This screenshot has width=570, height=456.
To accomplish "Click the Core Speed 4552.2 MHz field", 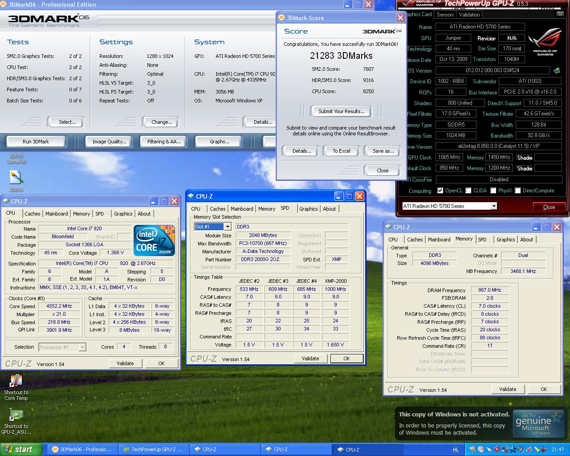I will click(x=59, y=306).
